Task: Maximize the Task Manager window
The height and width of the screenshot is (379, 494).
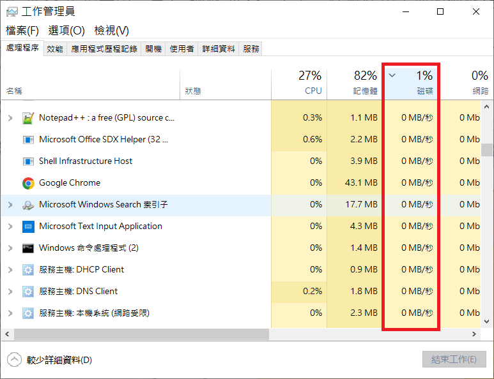Action: click(440, 11)
